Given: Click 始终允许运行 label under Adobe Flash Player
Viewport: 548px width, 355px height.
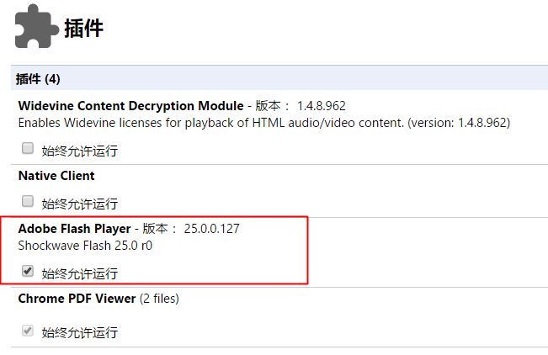Looking at the screenshot, I should point(80,274).
